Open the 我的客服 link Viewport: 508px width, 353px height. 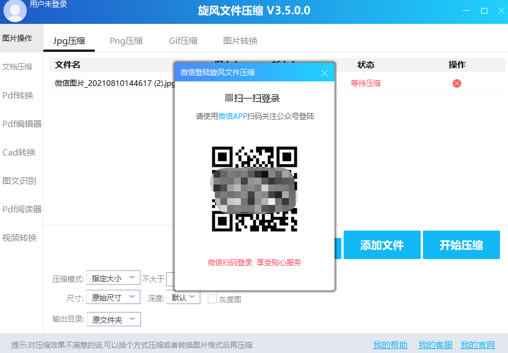pyautogui.click(x=435, y=345)
